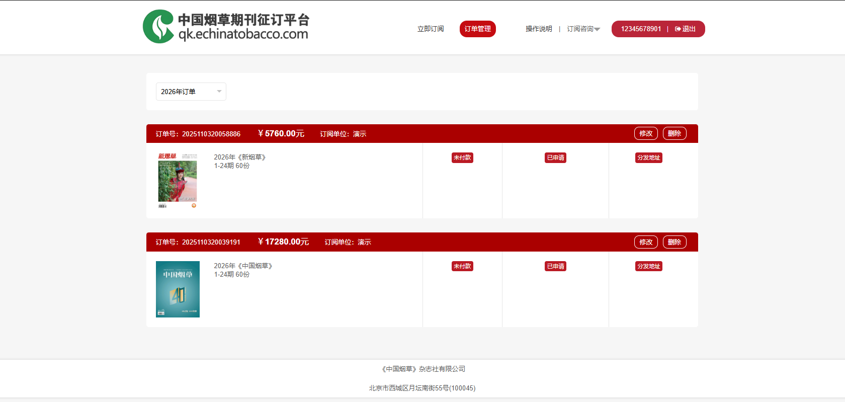Click 分发地址 for 中国烟草 order
This screenshot has width=845, height=402.
tap(648, 267)
